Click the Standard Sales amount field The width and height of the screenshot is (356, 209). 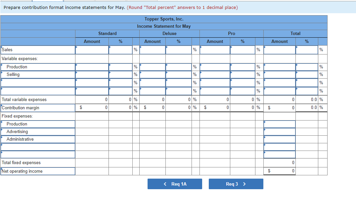(x=92, y=50)
